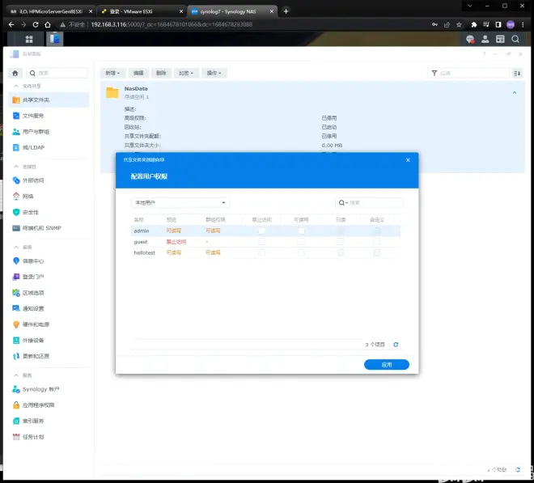Image resolution: width=534 pixels, height=483 pixels.
Task: Tick 禁止访问 checkbox for hellotest
Action: tap(261, 252)
